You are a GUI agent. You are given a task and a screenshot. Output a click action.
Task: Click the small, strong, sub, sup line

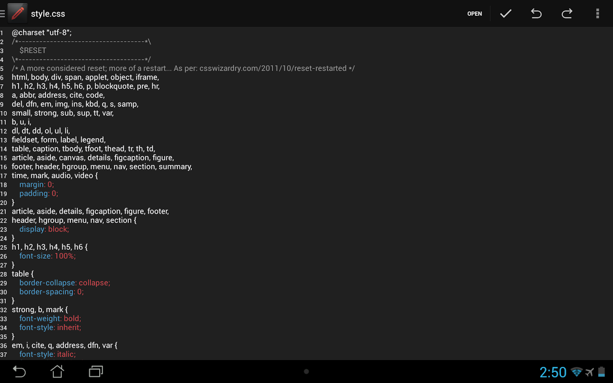[x=63, y=113]
